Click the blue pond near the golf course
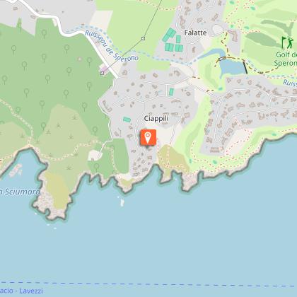 pos(233,67)
